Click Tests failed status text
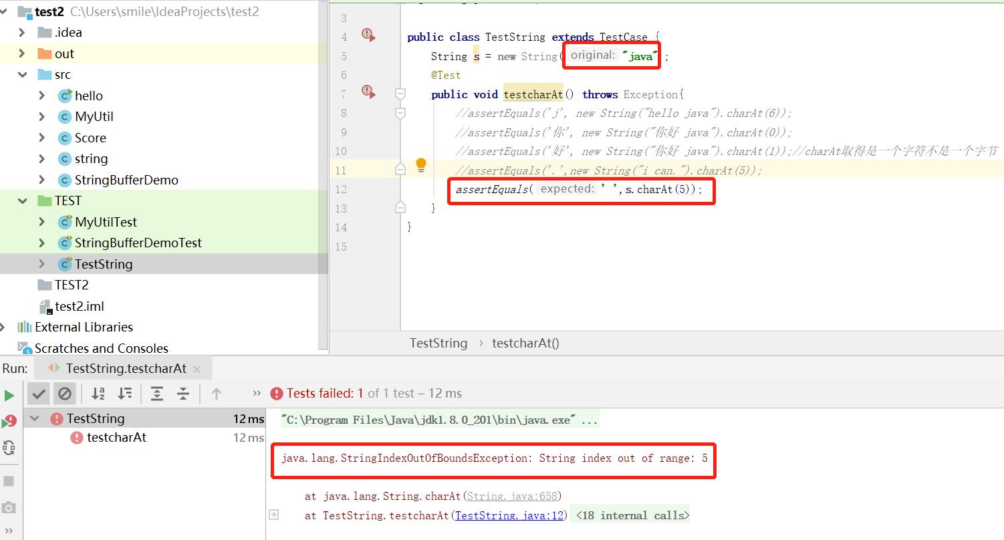 [x=325, y=393]
